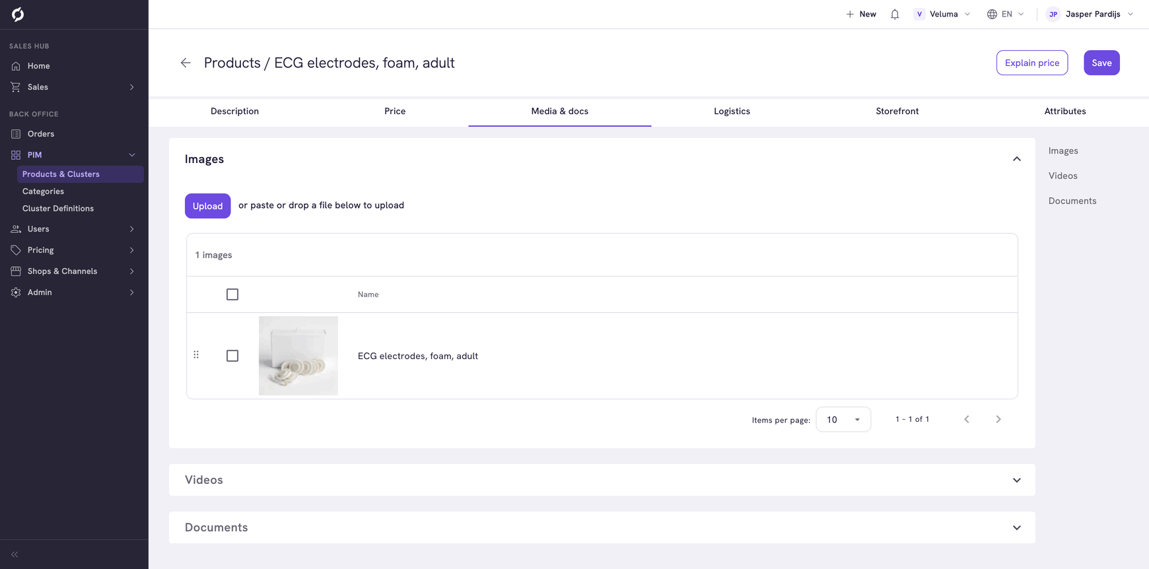Select all images via header checkbox
Viewport: 1149px width, 569px height.
click(232, 294)
